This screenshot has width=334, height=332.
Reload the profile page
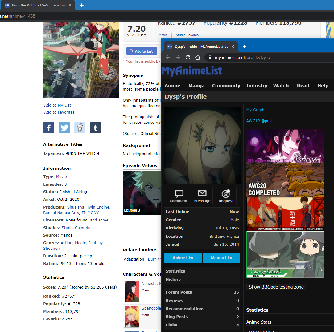tap(188, 57)
